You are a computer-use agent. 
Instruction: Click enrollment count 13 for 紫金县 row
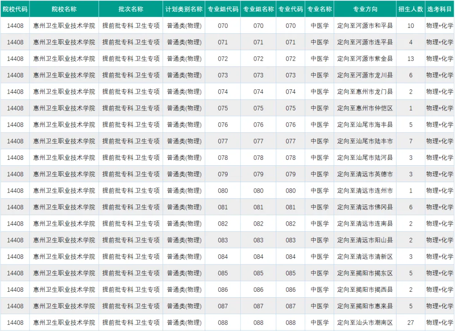click(411, 59)
